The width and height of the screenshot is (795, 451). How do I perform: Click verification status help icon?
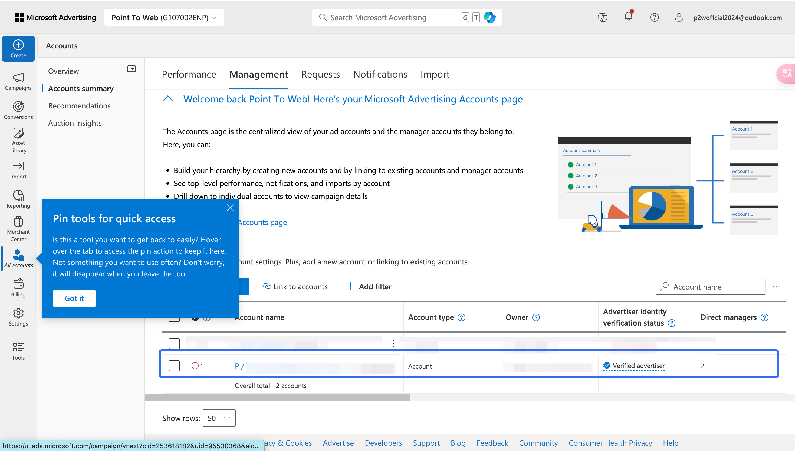coord(672,323)
